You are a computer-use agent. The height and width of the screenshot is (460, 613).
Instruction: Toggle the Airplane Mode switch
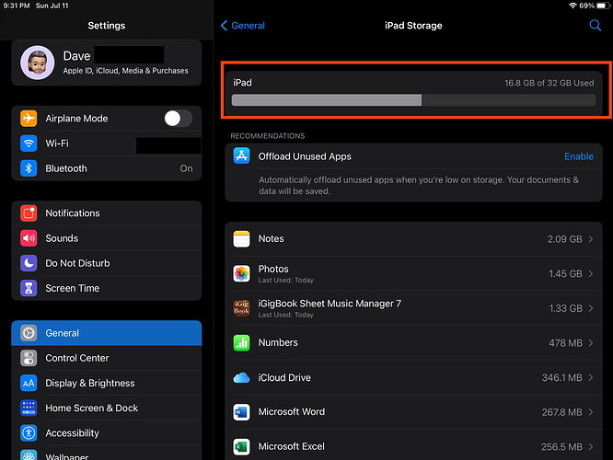tap(178, 118)
